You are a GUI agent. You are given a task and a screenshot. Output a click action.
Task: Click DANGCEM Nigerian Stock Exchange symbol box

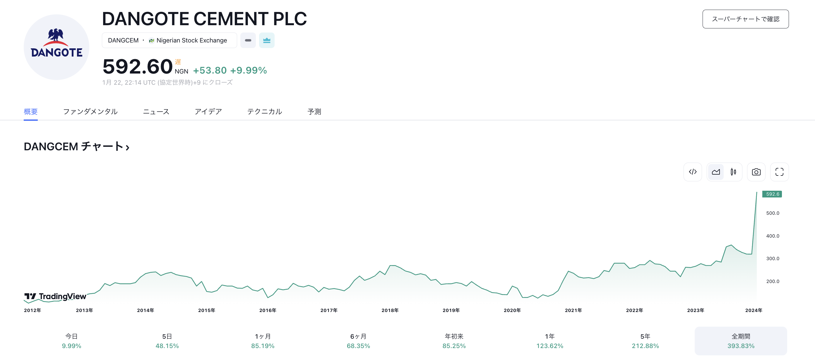(169, 40)
